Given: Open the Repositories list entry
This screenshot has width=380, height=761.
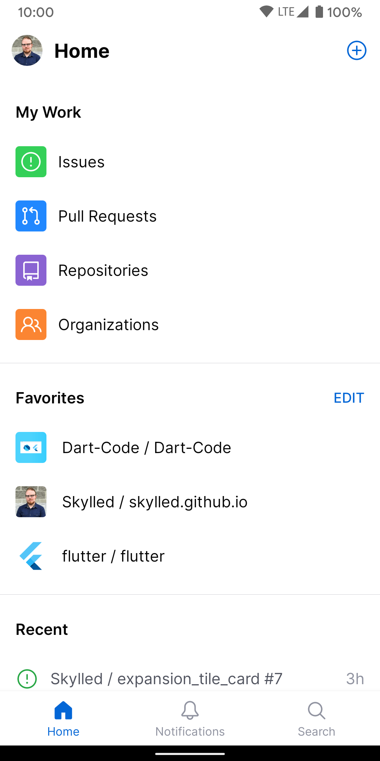Looking at the screenshot, I should point(103,271).
